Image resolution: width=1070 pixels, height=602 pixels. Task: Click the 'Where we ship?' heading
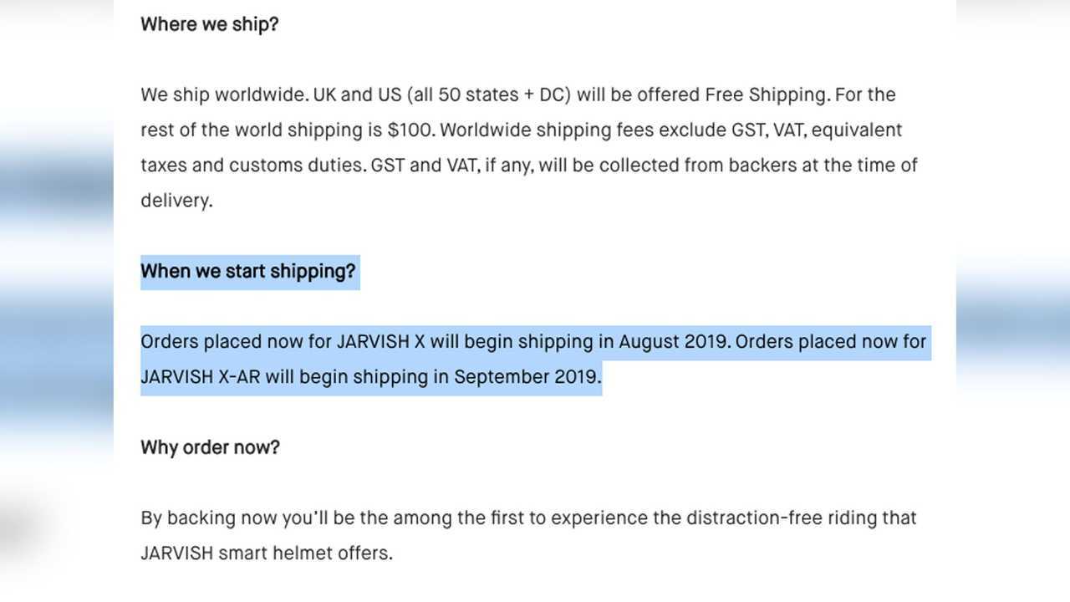(209, 24)
